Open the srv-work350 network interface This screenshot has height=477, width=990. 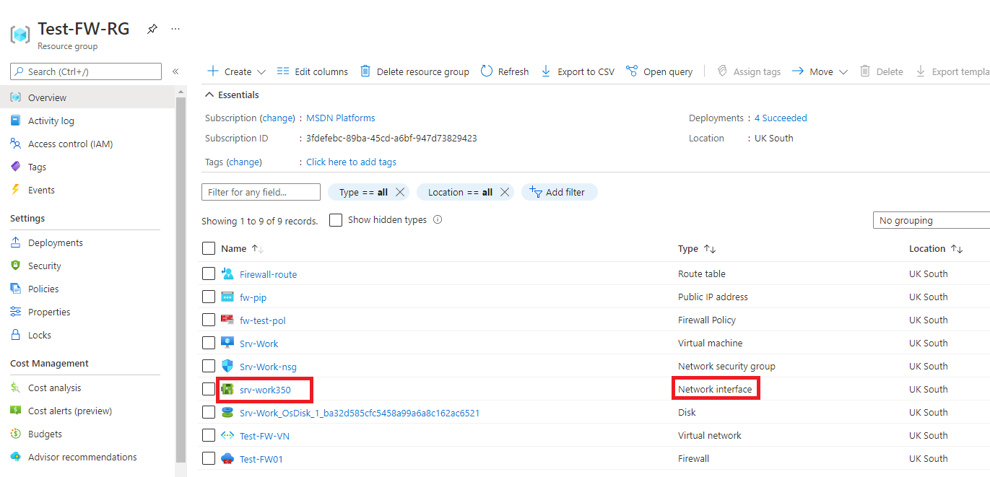point(264,389)
